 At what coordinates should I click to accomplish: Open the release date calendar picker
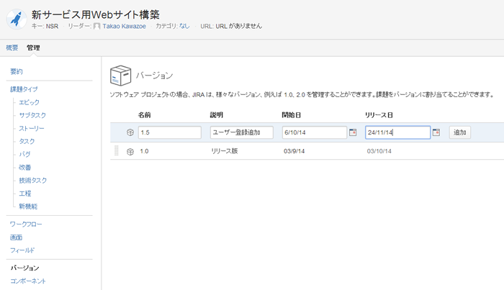tap(436, 132)
